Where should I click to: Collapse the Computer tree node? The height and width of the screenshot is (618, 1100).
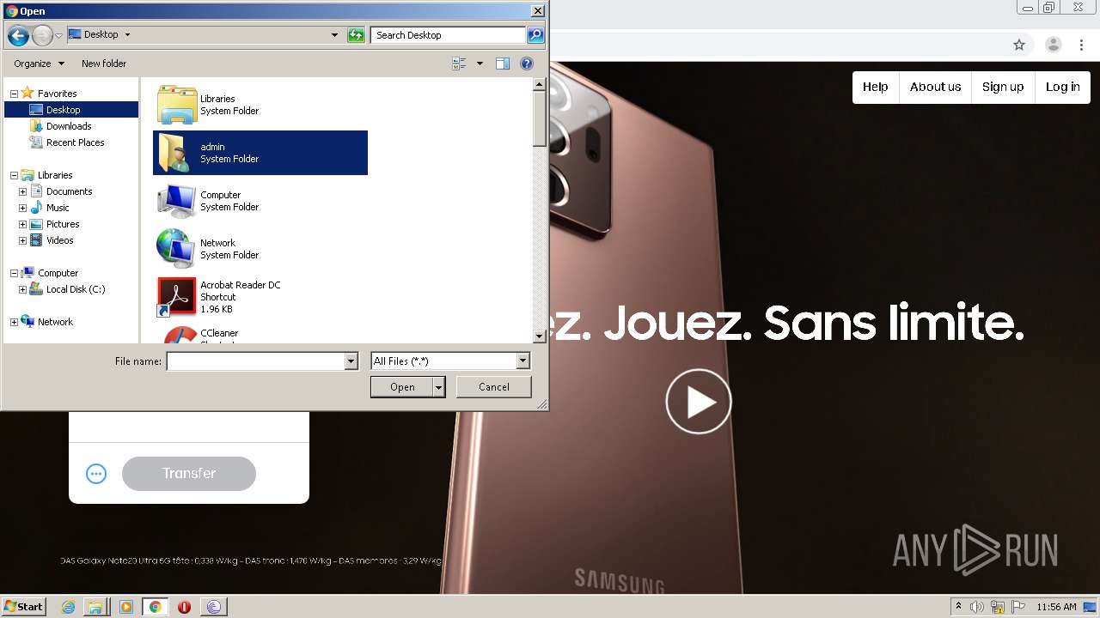tap(14, 273)
